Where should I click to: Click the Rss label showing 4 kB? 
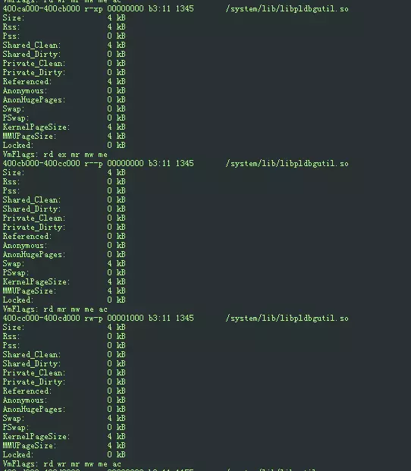point(11,27)
